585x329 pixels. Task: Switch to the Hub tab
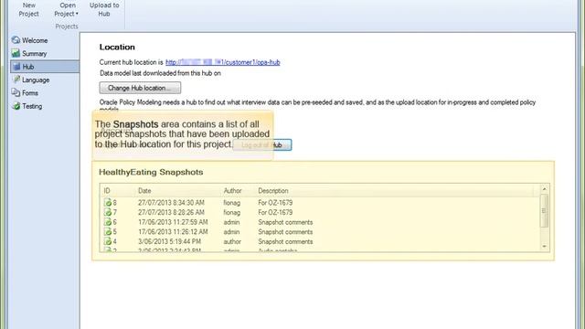pos(44,67)
